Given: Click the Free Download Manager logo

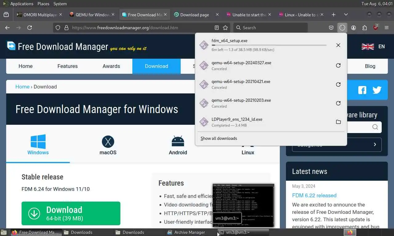Looking at the screenshot, I should pos(76,46).
